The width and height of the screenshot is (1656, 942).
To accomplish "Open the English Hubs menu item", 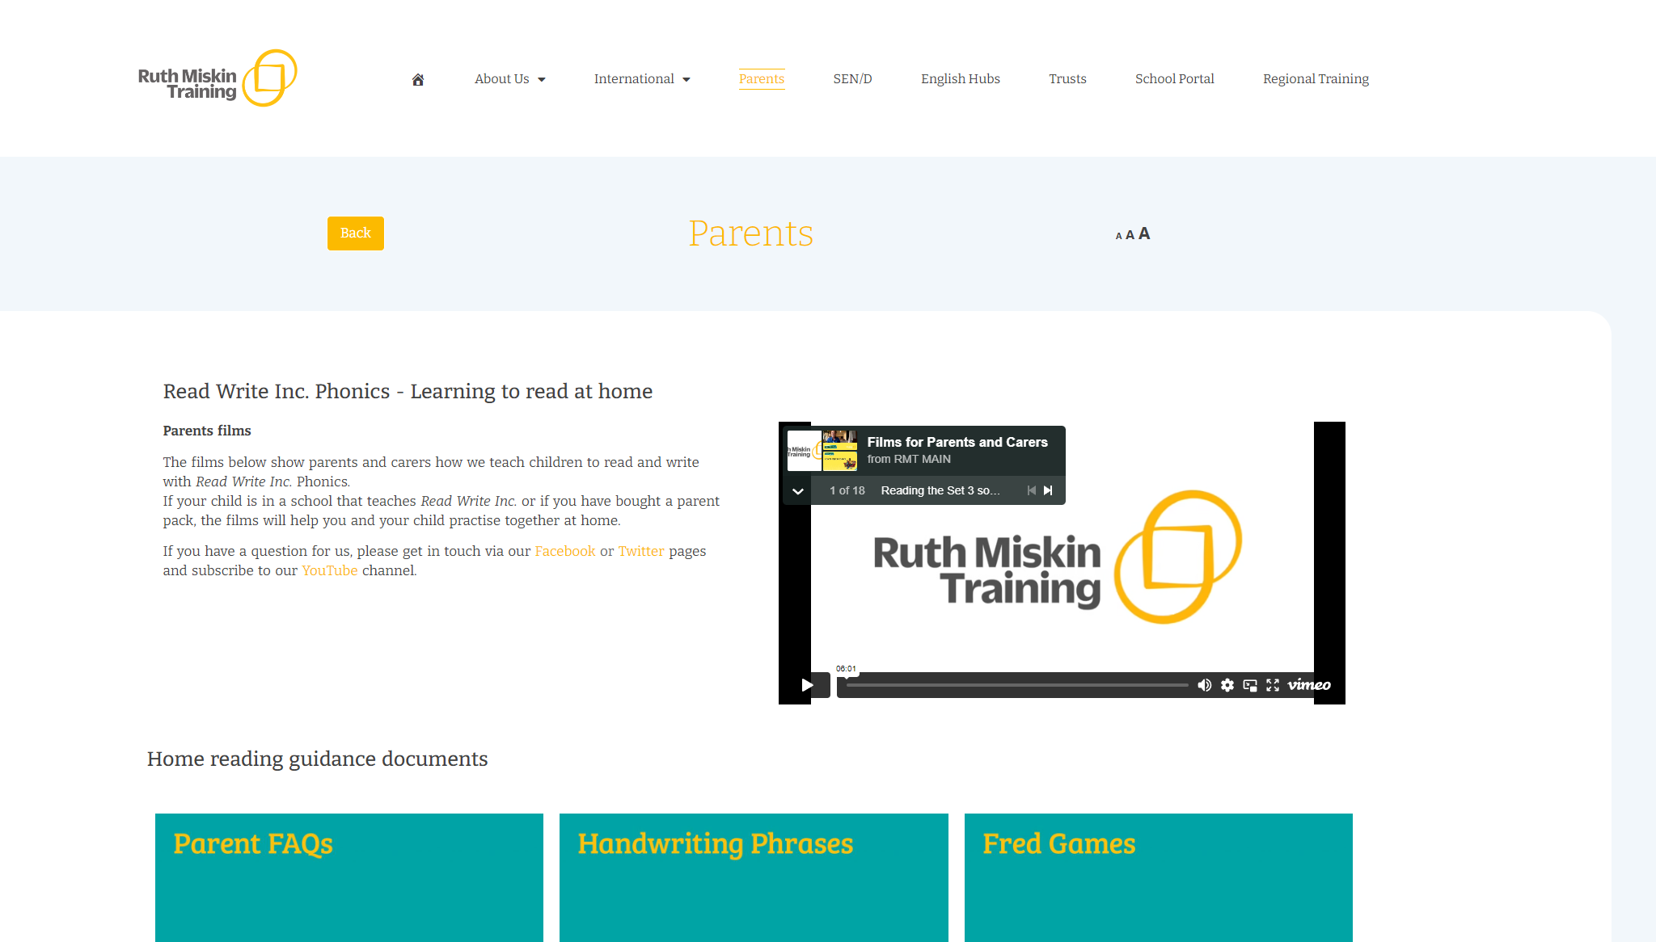I will [x=960, y=79].
